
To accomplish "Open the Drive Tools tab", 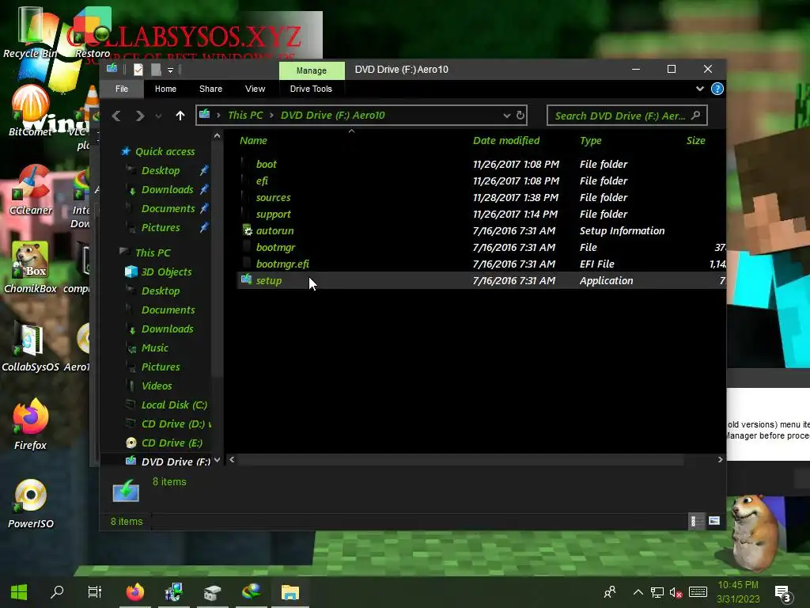I will [311, 89].
